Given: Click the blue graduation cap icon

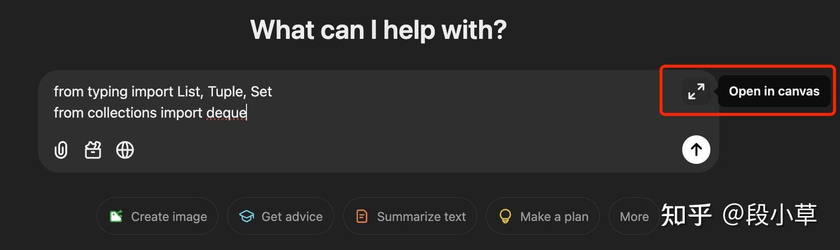Looking at the screenshot, I should click(x=246, y=216).
